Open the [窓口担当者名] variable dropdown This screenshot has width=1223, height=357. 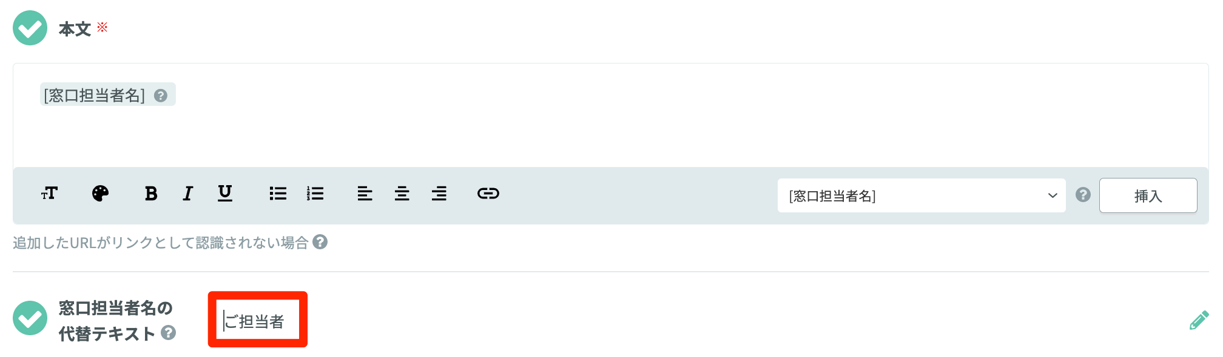[921, 195]
